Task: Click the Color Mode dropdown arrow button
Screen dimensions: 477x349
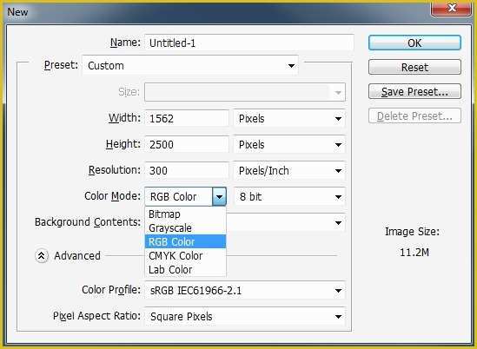Action: [x=219, y=197]
